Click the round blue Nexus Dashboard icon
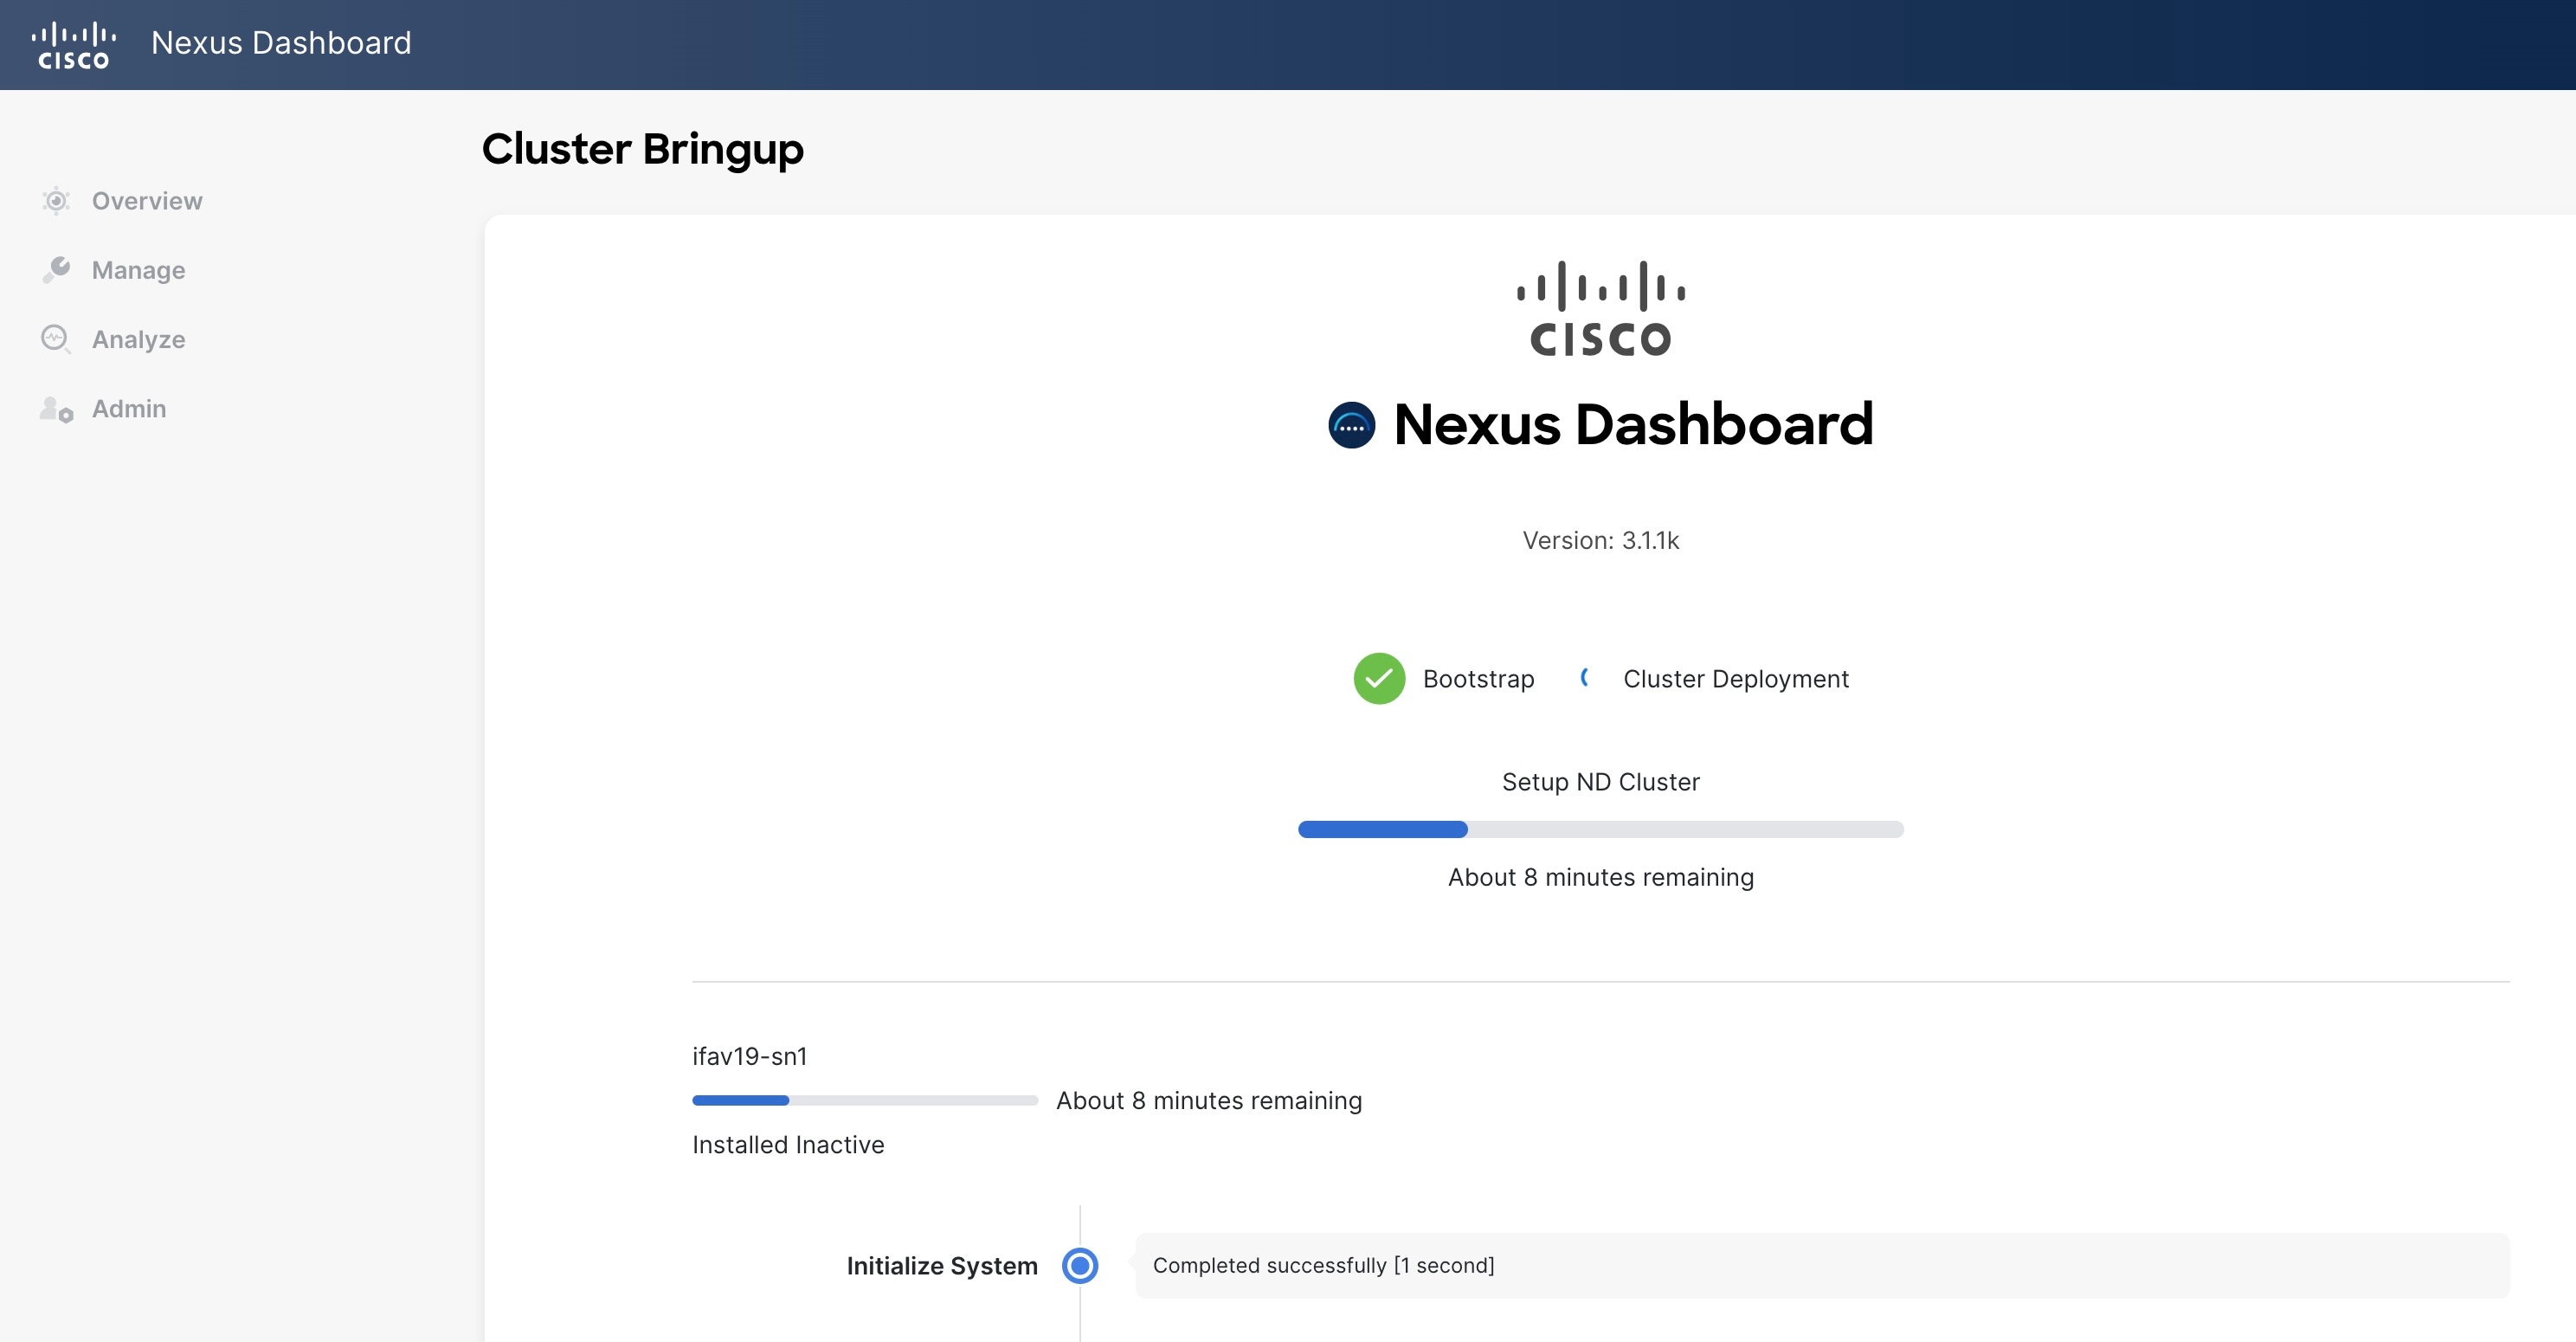This screenshot has width=2576, height=1342. coord(1351,425)
